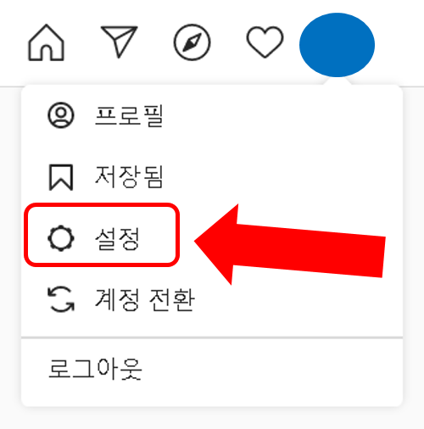Click empty space right of 프로필 row

click(x=282, y=116)
